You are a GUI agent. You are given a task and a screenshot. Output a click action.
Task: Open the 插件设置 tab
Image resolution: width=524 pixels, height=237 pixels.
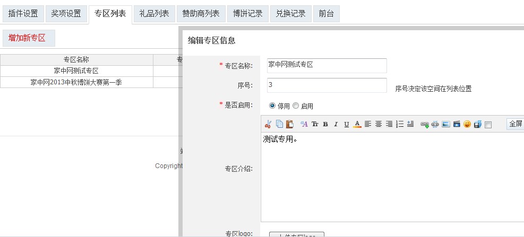pos(23,14)
